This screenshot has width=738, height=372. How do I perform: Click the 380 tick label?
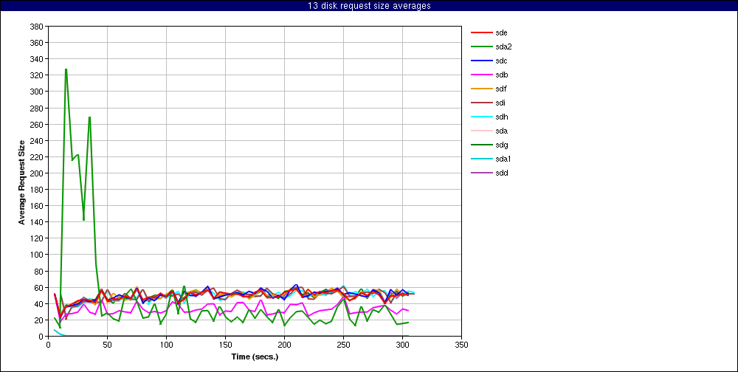37,27
